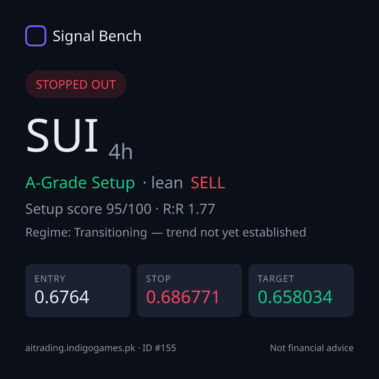Open the ENTRY price card
This screenshot has width=379, height=379.
78,291
